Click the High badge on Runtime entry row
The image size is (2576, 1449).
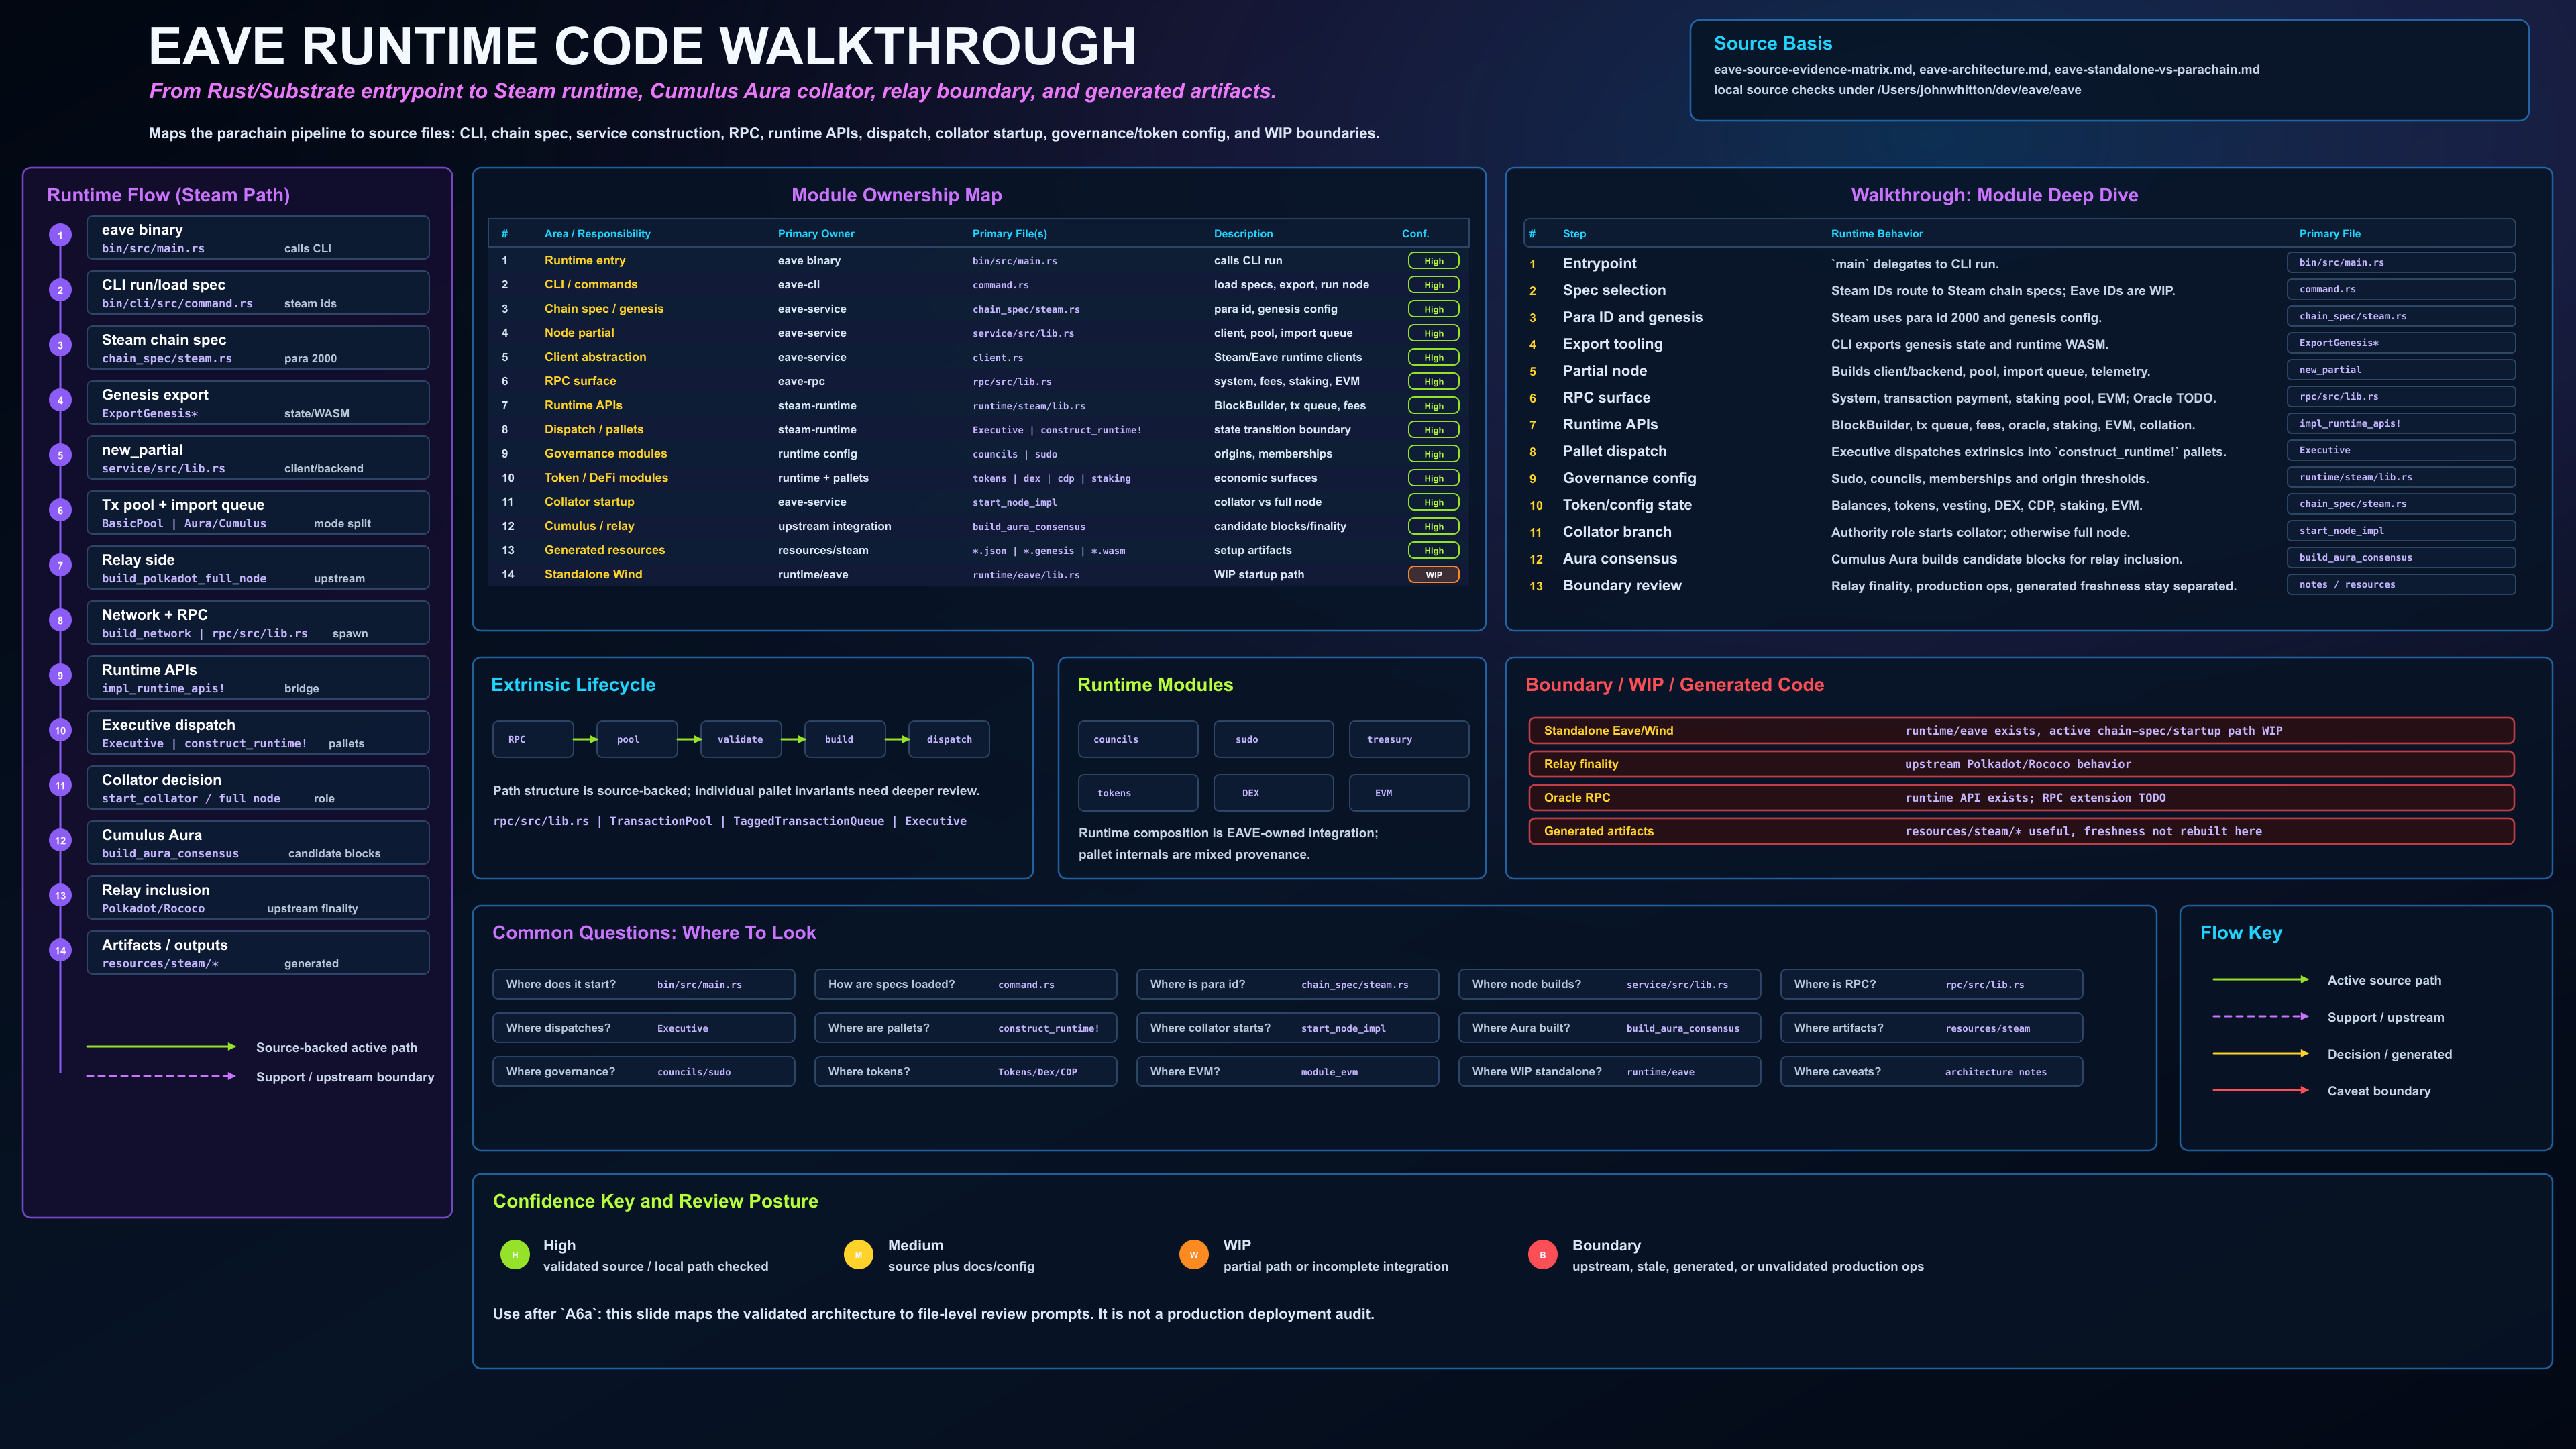tap(1433, 261)
